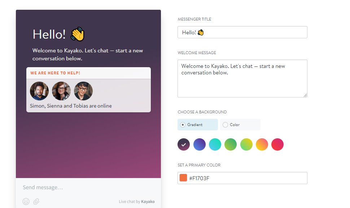Image resolution: width=350 pixels, height=208 pixels.
Task: Click Tobias's avatar with glasses
Action: [83, 91]
